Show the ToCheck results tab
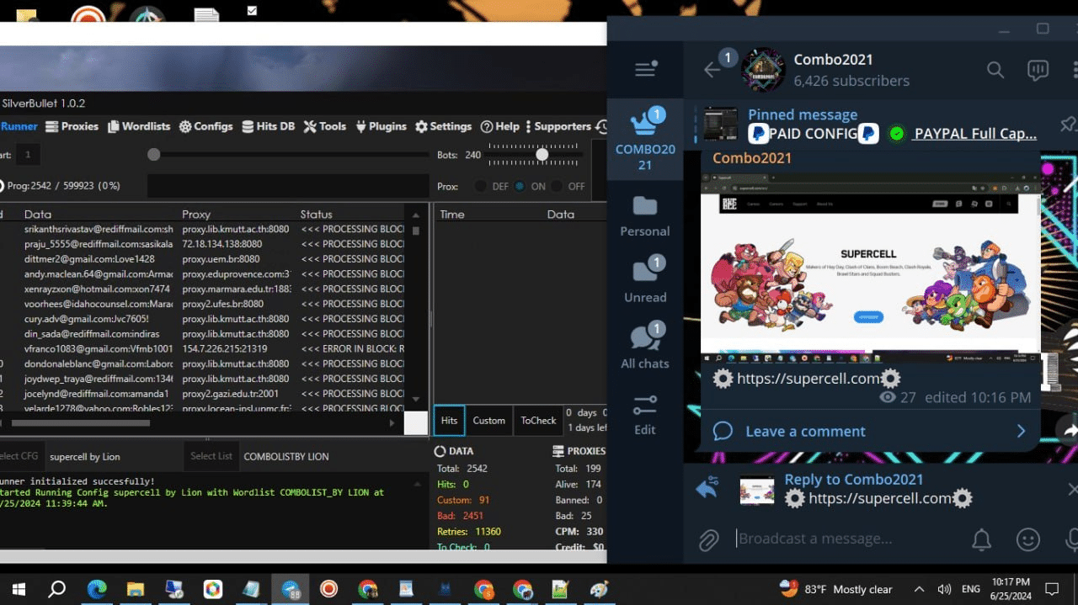Image resolution: width=1078 pixels, height=605 pixels. coord(538,421)
